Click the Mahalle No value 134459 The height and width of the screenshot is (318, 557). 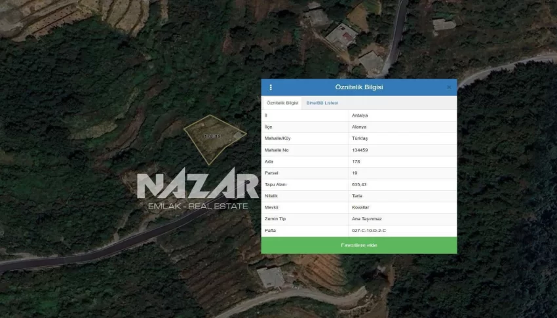[360, 150]
